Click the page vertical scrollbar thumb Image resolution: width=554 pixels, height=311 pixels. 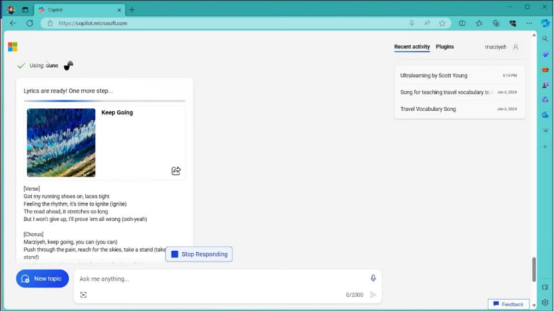[534, 270]
